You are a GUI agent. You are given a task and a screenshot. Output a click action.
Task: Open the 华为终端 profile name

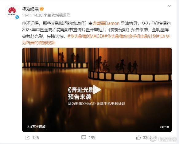(30, 9)
